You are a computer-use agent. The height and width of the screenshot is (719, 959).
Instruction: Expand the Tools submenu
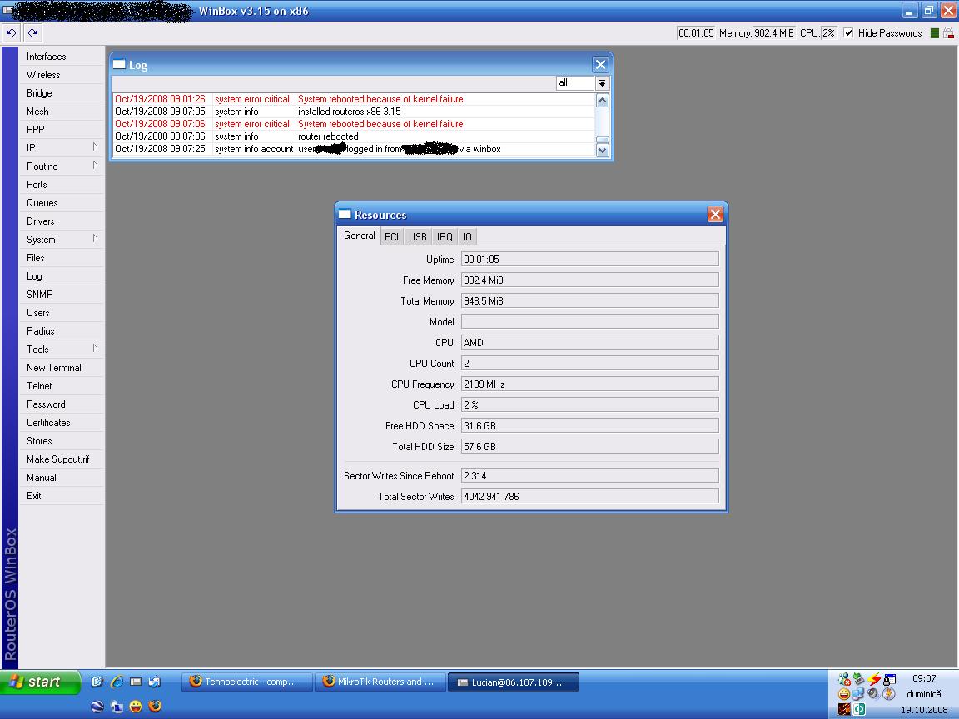coord(61,350)
